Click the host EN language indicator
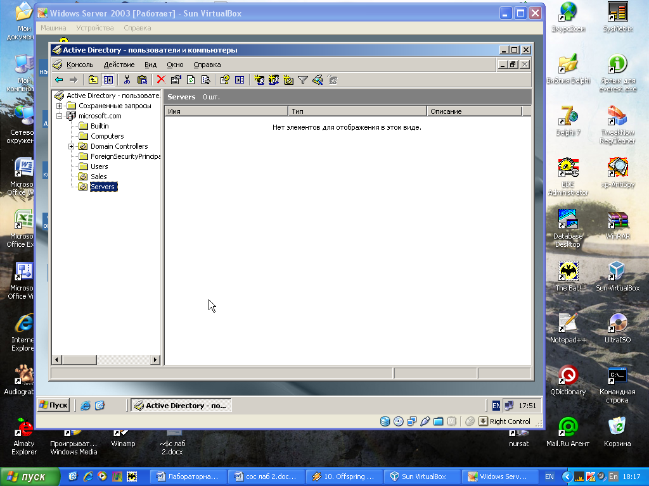 click(x=549, y=477)
